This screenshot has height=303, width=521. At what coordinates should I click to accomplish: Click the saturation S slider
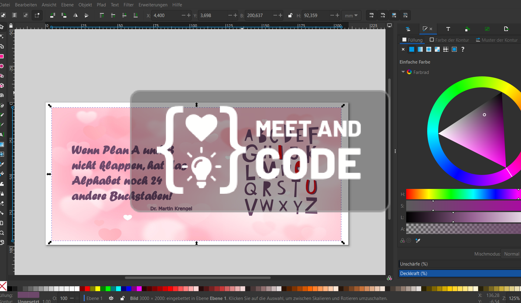tap(463, 206)
